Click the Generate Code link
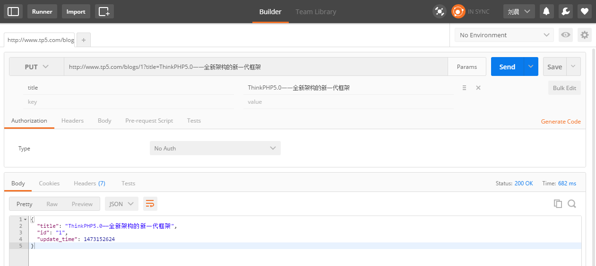The height and width of the screenshot is (266, 596). point(561,121)
